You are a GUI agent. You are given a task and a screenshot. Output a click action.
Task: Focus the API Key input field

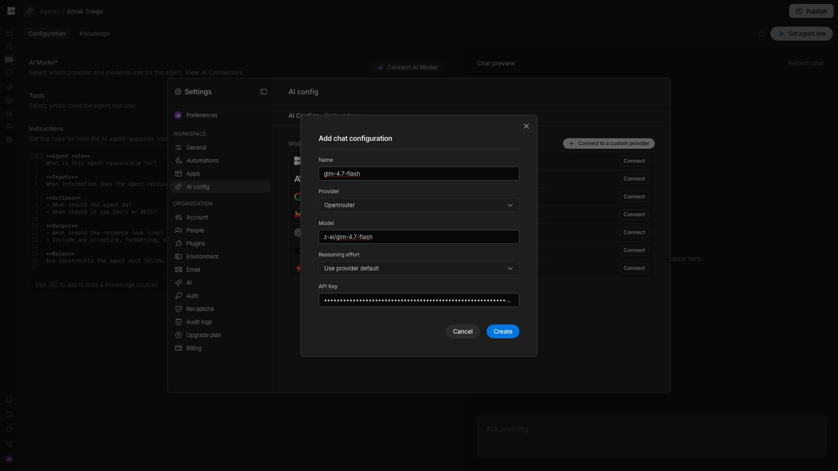[x=419, y=300]
